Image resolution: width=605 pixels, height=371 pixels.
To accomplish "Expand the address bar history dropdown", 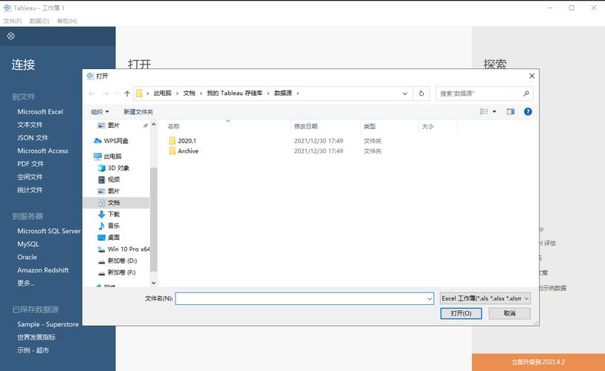I will pyautogui.click(x=405, y=93).
